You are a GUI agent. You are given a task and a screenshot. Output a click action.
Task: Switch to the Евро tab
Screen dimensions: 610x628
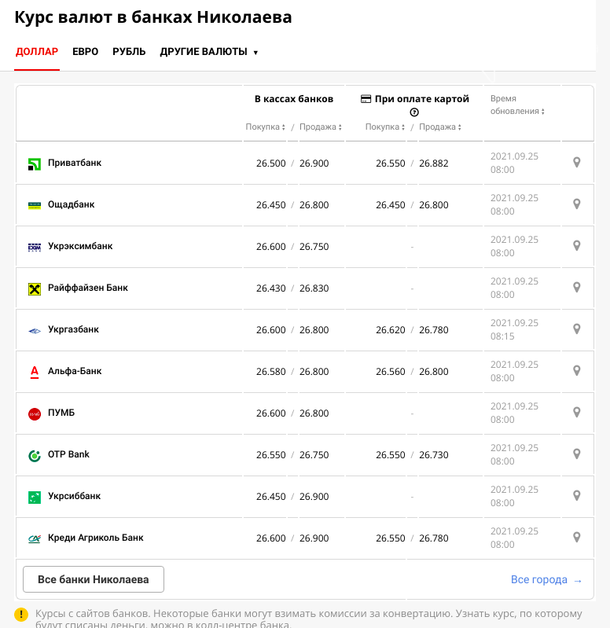point(86,52)
